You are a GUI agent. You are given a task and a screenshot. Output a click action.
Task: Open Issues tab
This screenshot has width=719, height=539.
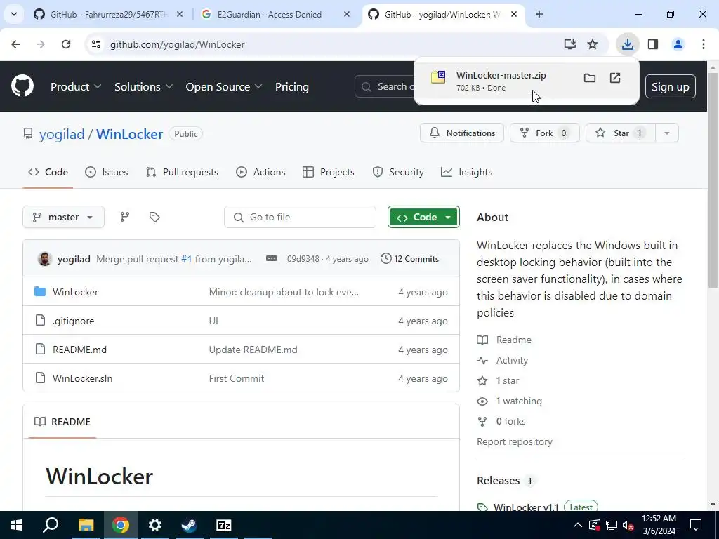[x=107, y=172]
